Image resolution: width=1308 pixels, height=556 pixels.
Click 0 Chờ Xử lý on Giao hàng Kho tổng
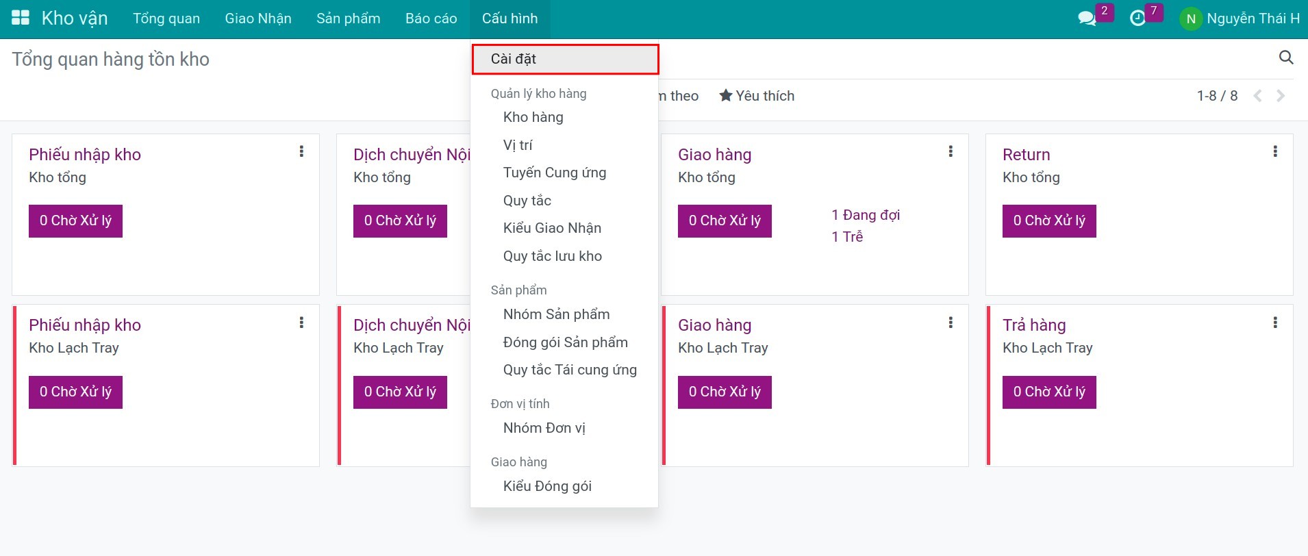coord(725,221)
